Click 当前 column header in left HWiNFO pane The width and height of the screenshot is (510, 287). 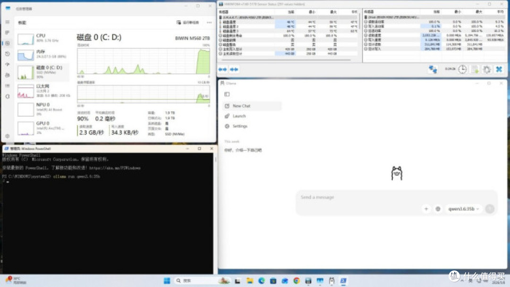(x=291, y=12)
